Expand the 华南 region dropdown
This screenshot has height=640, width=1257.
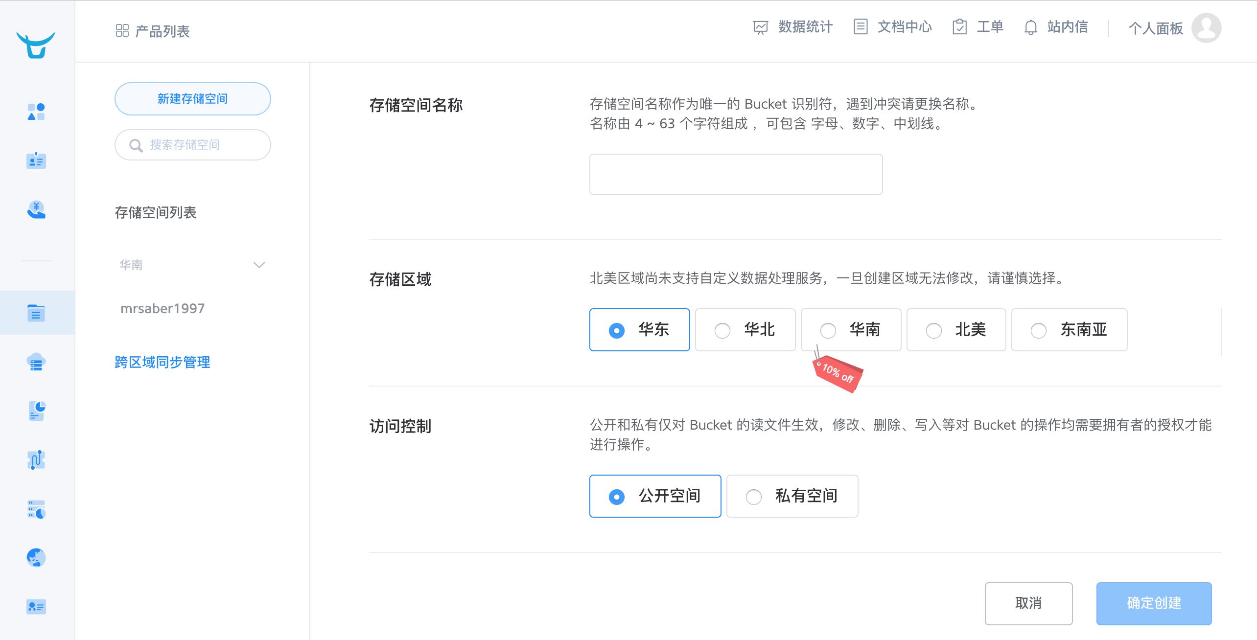click(x=192, y=265)
